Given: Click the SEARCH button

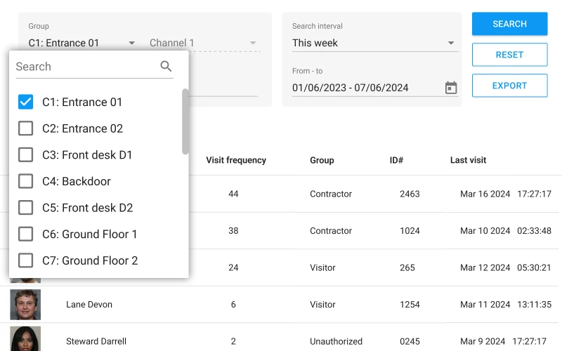Looking at the screenshot, I should 509,24.
